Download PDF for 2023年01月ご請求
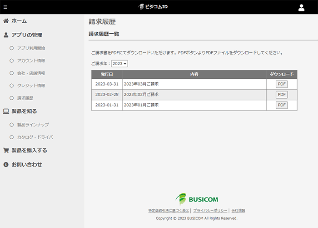This screenshot has width=318, height=228. tap(282, 105)
